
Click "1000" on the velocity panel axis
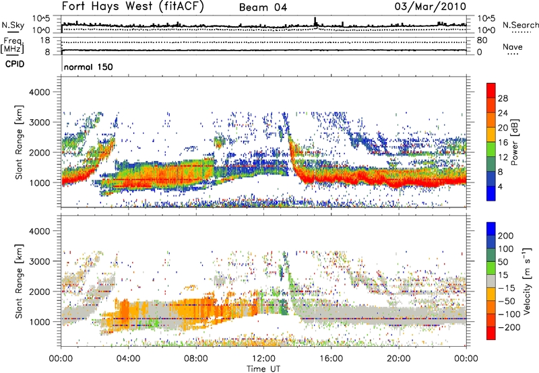tap(39, 322)
